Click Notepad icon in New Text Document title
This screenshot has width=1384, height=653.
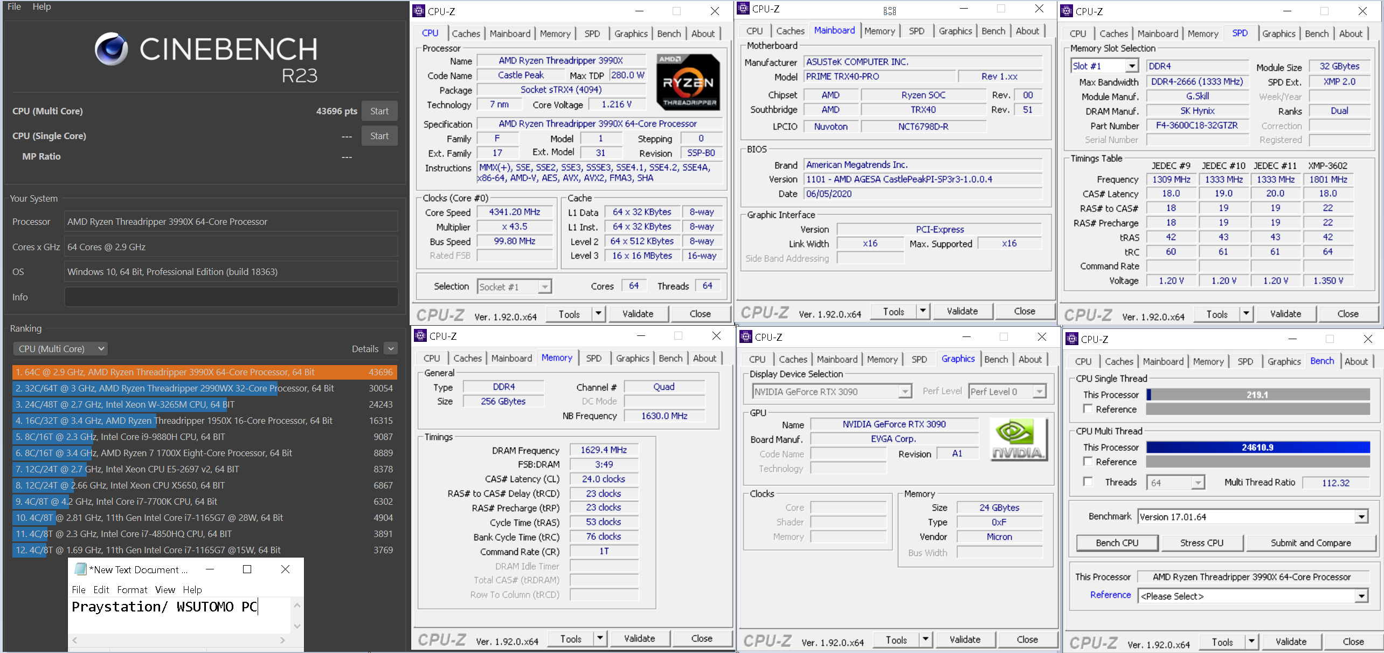(x=81, y=569)
